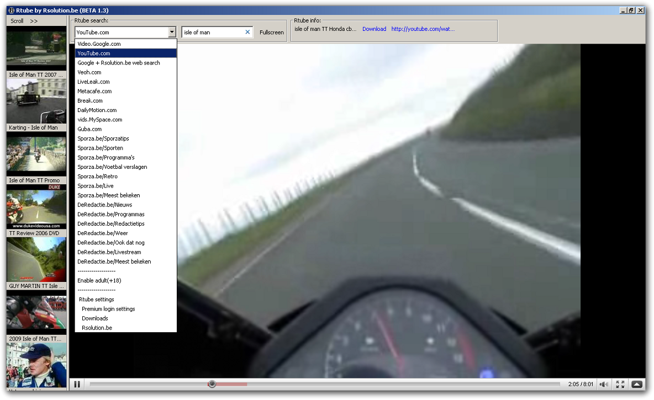Select Break.com source
654x400 pixels.
[x=125, y=101]
